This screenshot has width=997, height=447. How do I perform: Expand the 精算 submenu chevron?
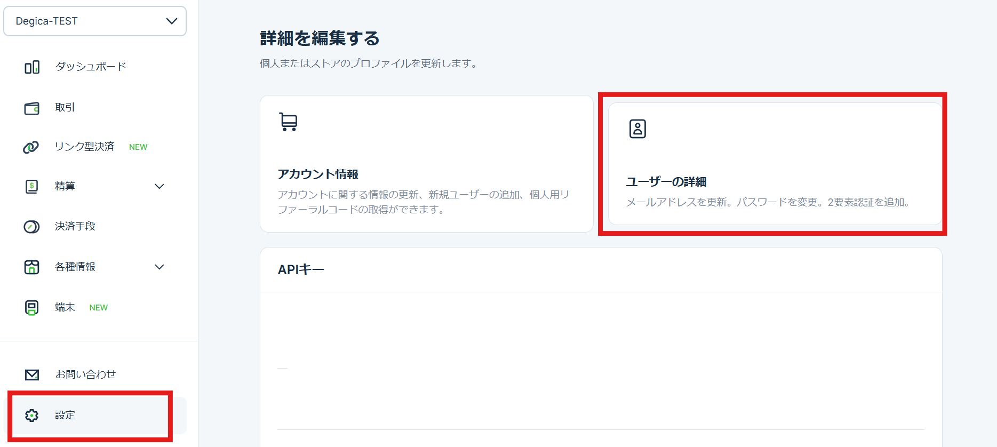pyautogui.click(x=159, y=187)
